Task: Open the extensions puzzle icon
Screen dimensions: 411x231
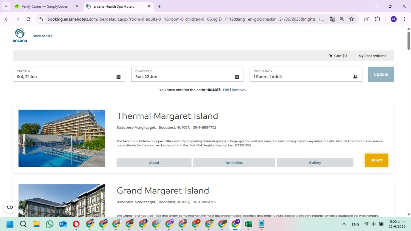Action: (x=378, y=19)
